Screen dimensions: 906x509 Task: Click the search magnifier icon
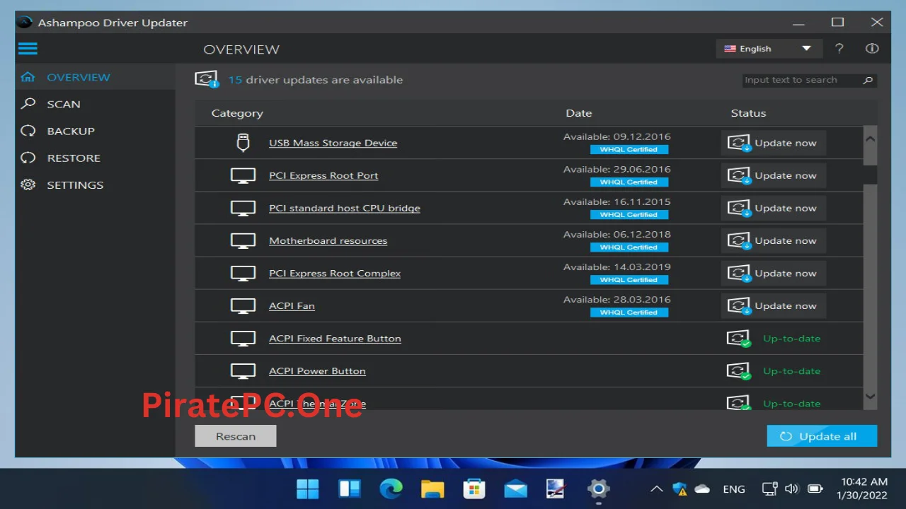tap(868, 80)
